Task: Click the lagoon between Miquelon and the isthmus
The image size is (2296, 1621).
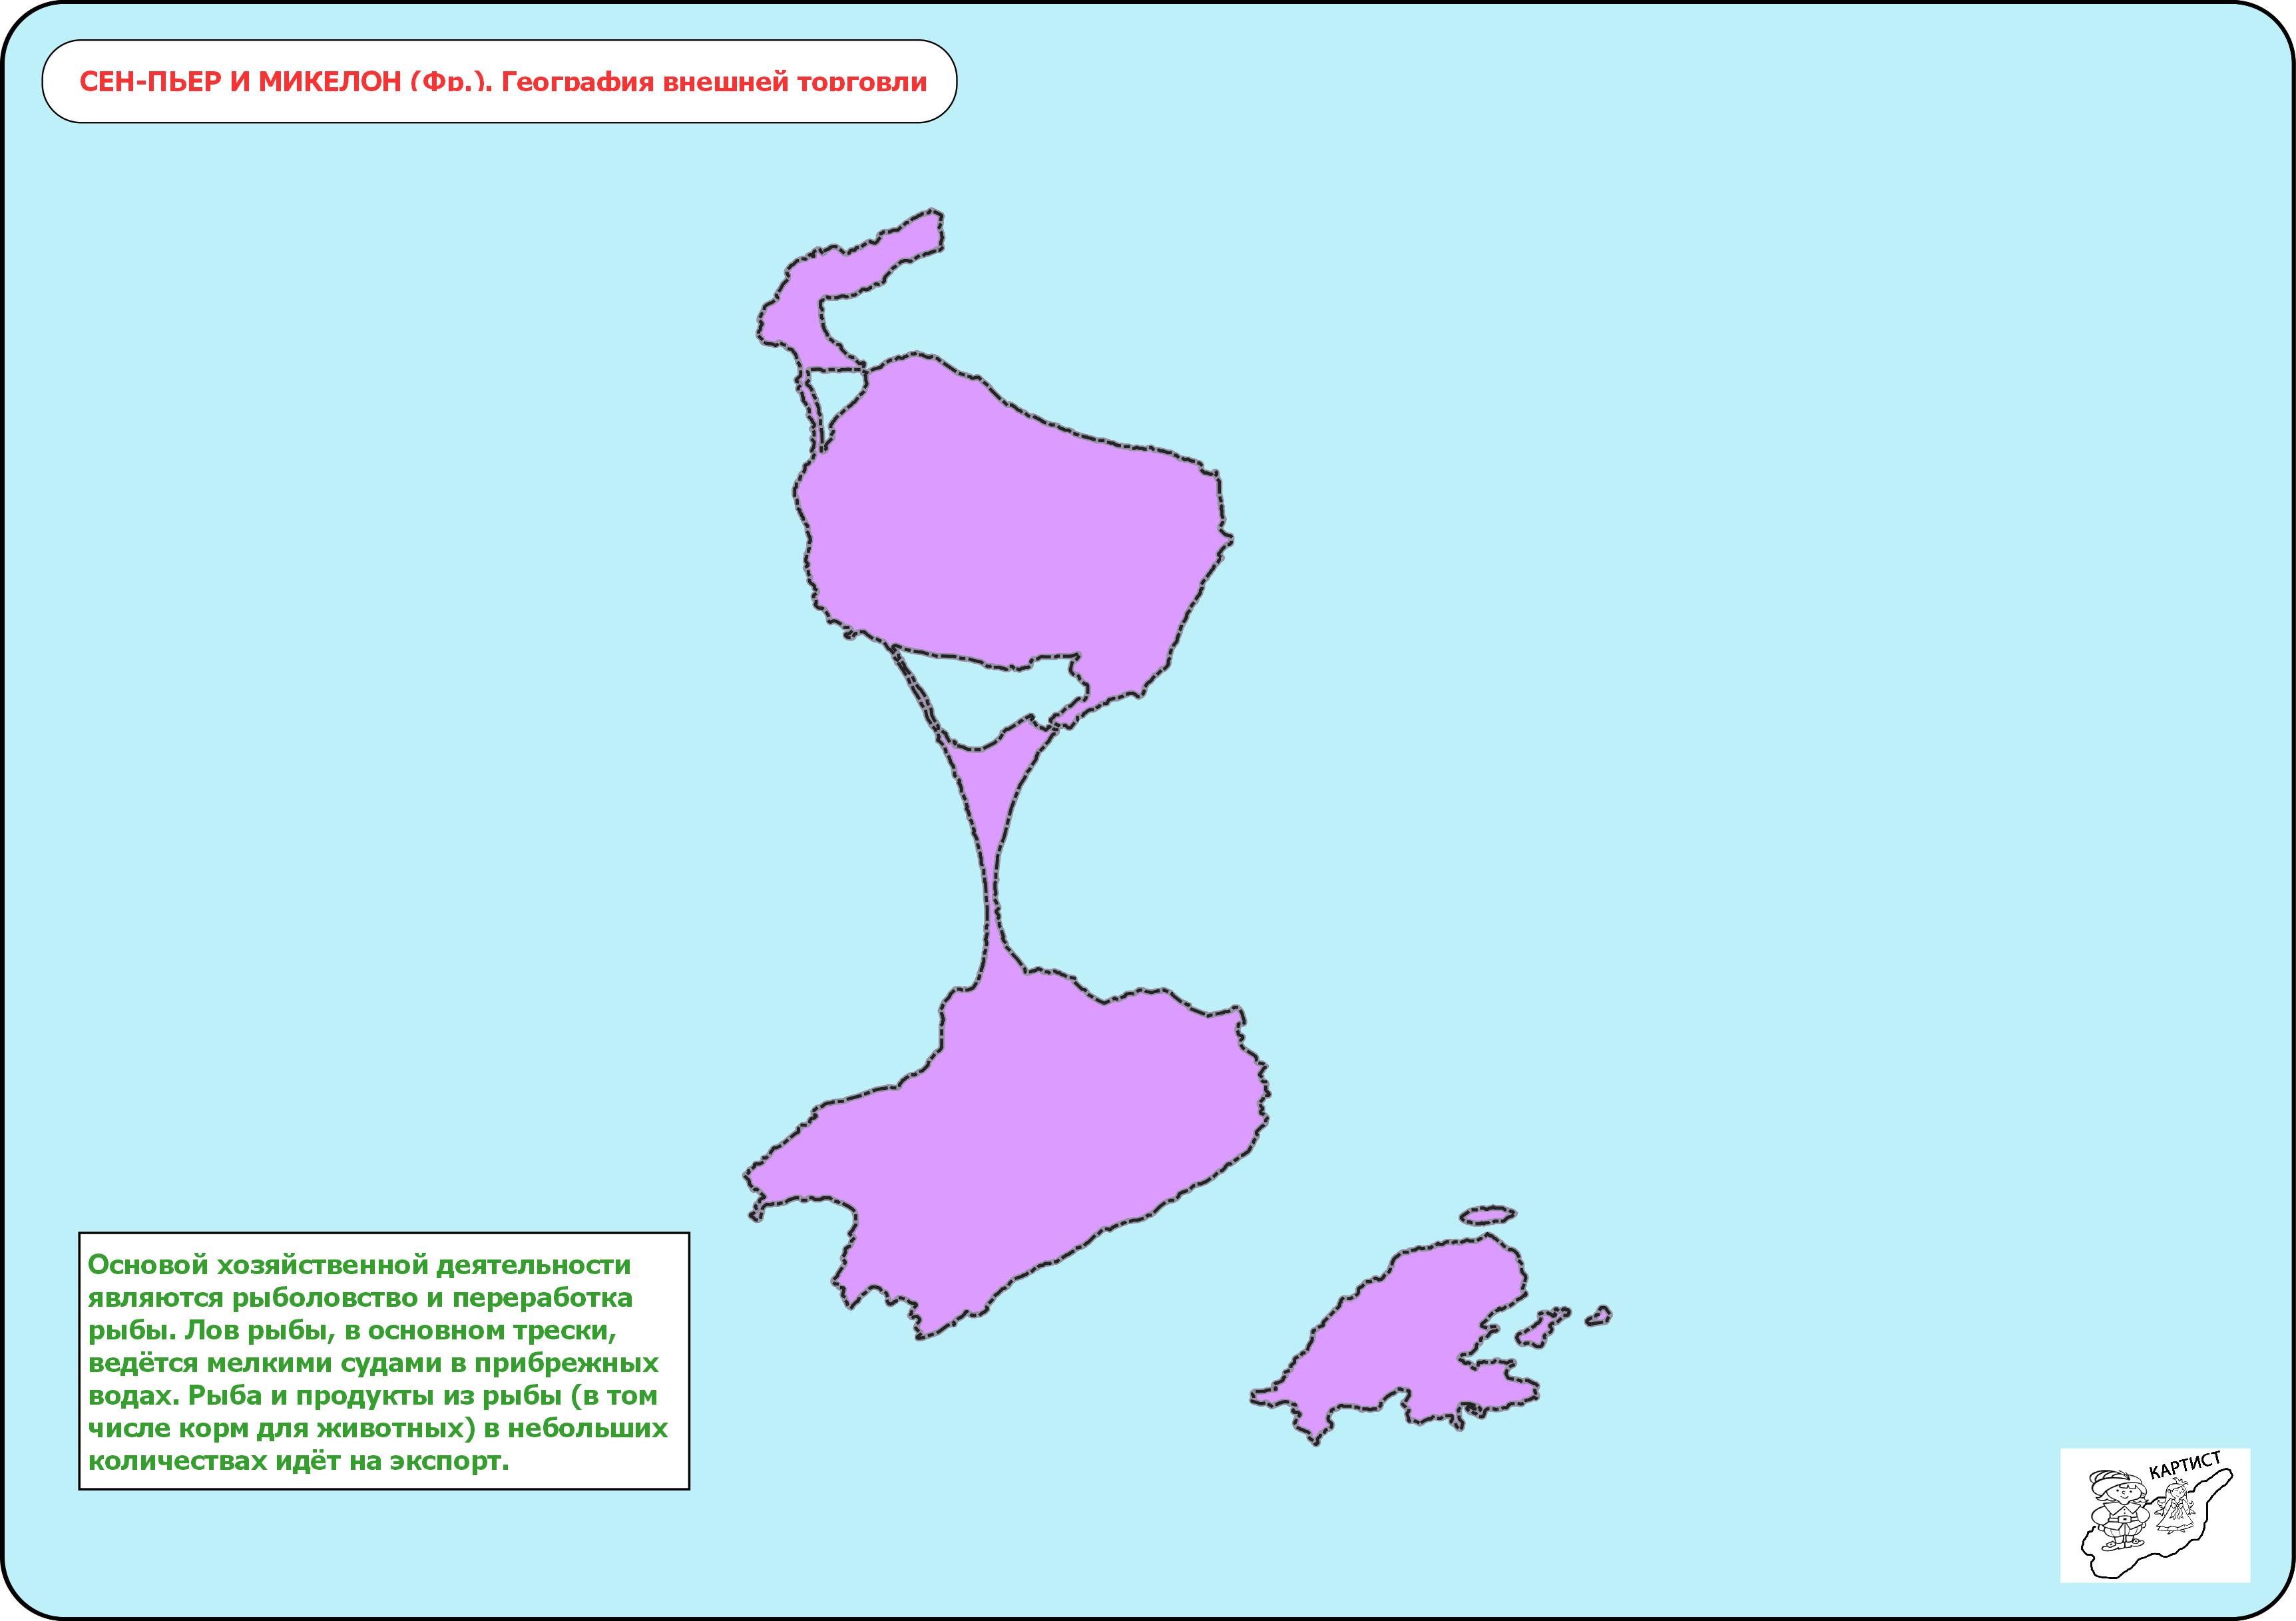Action: click(x=990, y=700)
